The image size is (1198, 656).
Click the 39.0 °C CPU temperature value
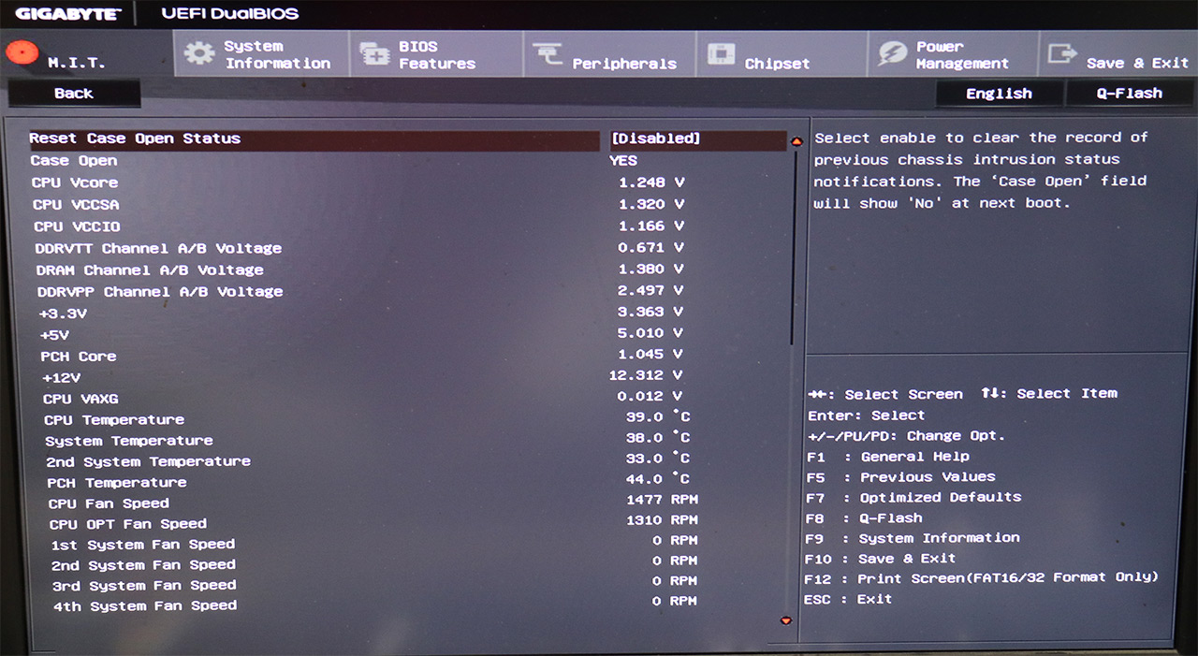(x=659, y=417)
